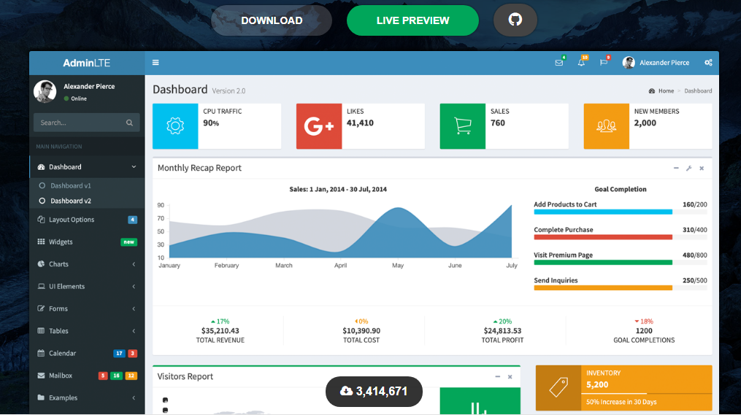
Task: Click the search magnifier icon
Action: tap(129, 123)
